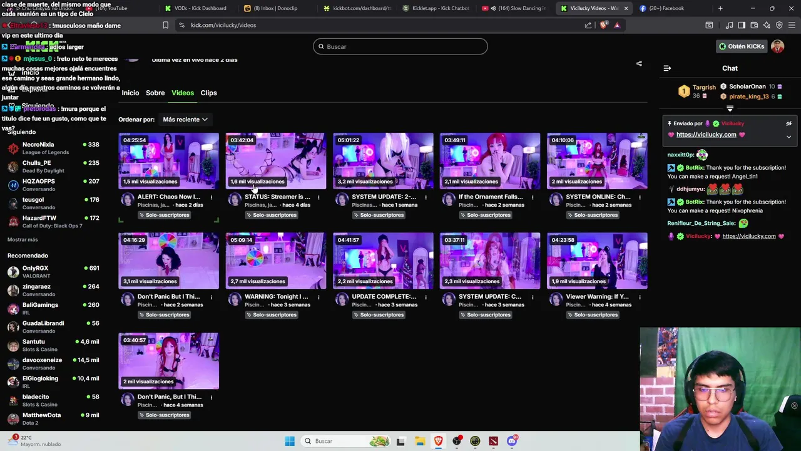
Task: Click user profile avatar in Kick header
Action: [x=777, y=46]
